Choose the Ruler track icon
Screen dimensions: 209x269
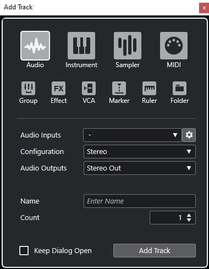[150, 89]
